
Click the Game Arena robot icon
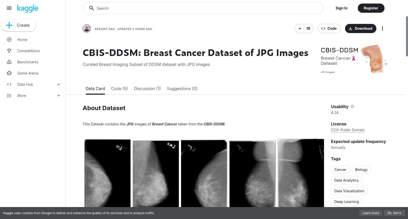point(9,73)
